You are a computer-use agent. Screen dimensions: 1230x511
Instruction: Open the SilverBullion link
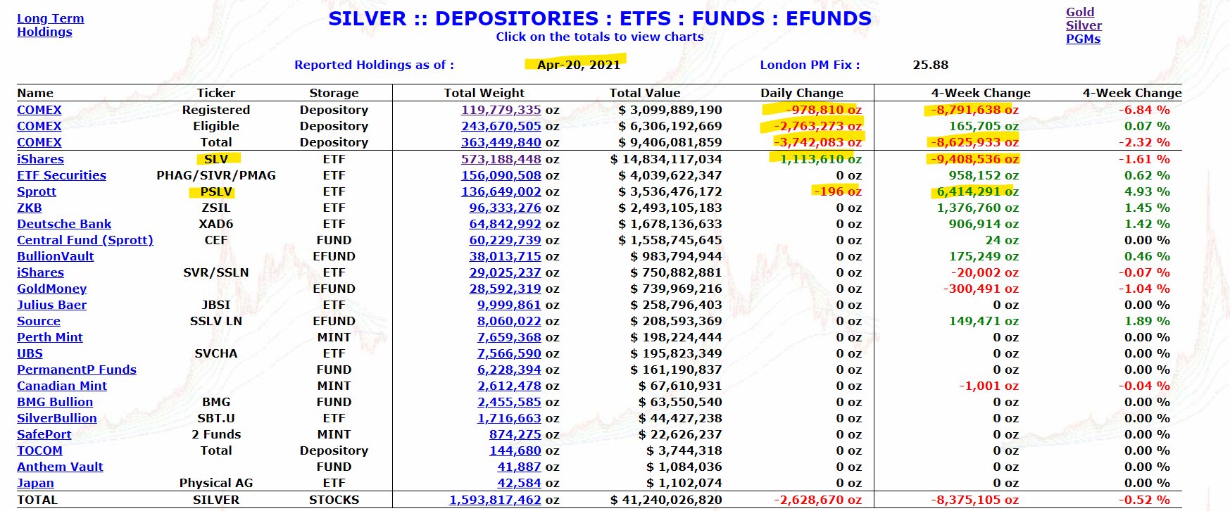57,418
